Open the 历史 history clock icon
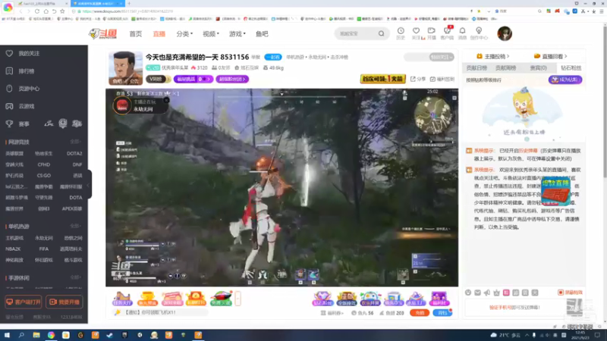Viewport: 607px width, 341px height. 401,33
